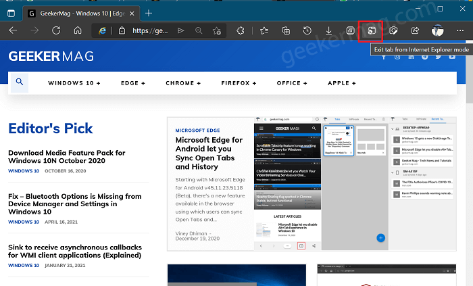The image size is (473, 286).
Task: Expand the APPLE + menu
Action: pos(342,83)
